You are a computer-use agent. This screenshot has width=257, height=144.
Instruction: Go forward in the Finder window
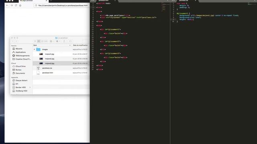(x=16, y=41)
